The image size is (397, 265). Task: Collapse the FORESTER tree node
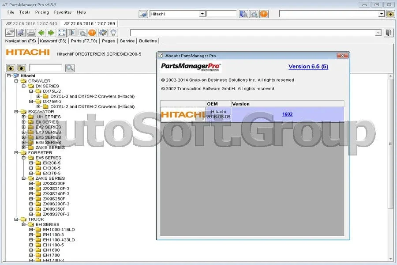pos(16,153)
